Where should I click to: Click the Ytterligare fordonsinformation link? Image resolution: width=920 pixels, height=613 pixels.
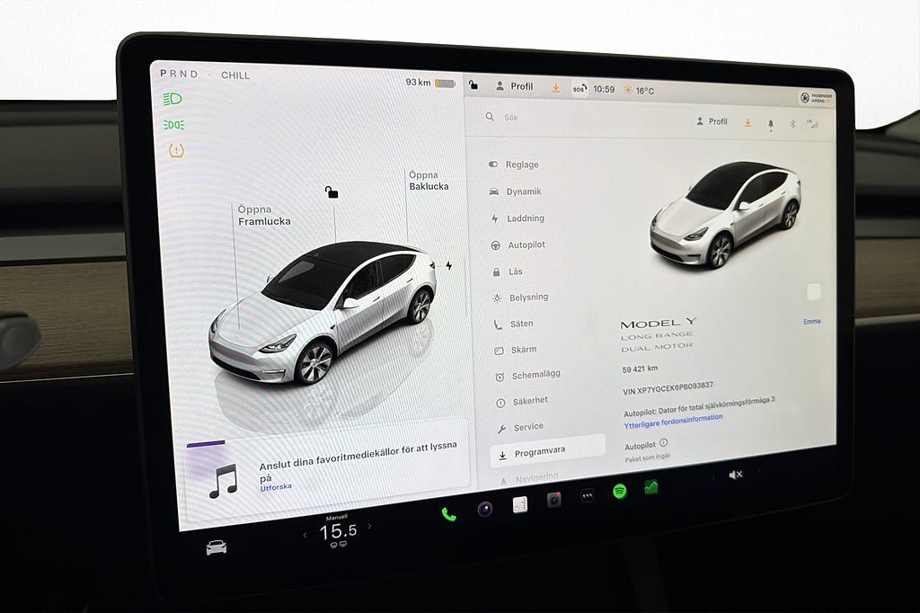tap(673, 418)
